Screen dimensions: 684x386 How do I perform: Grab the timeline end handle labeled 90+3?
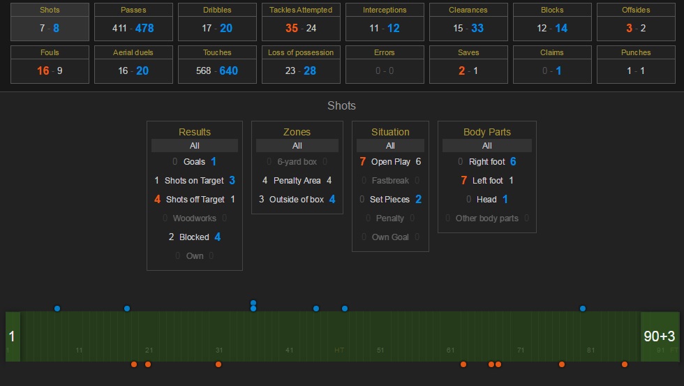point(660,336)
